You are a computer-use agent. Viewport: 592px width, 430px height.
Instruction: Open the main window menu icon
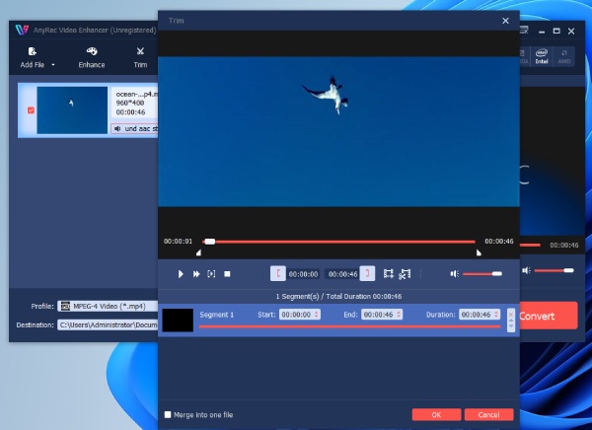tap(524, 31)
